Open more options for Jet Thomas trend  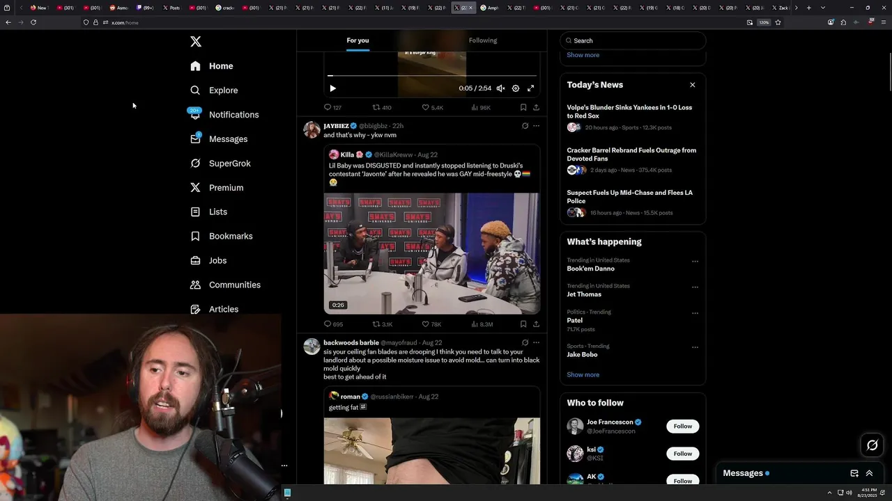[695, 287]
